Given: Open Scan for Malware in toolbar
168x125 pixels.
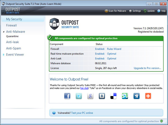Looking at the screenshot, I should coord(115,11).
